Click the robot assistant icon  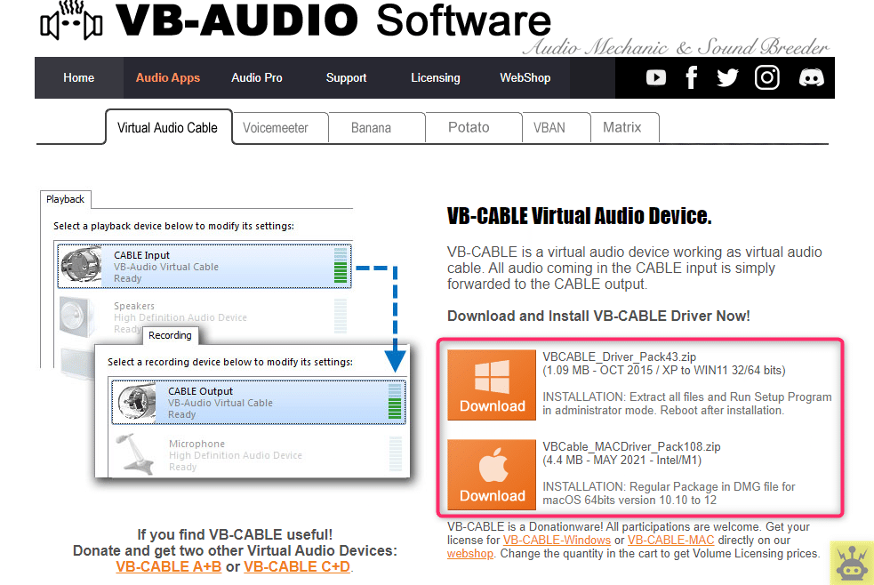point(852,563)
